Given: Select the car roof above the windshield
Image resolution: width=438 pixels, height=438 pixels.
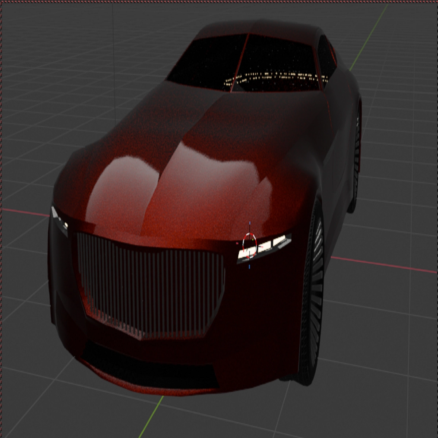Looking at the screenshot, I should pyautogui.click(x=255, y=27).
